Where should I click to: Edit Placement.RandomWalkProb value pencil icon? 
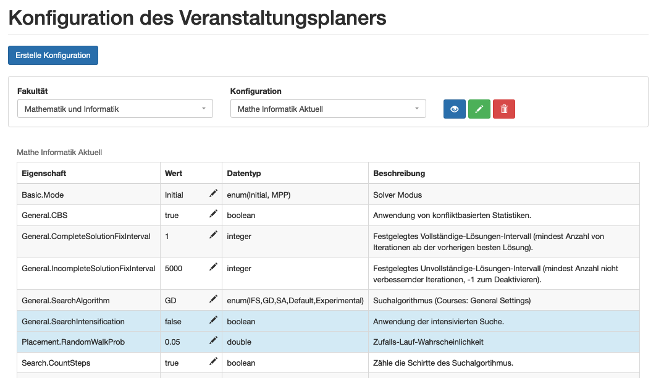pos(213,341)
